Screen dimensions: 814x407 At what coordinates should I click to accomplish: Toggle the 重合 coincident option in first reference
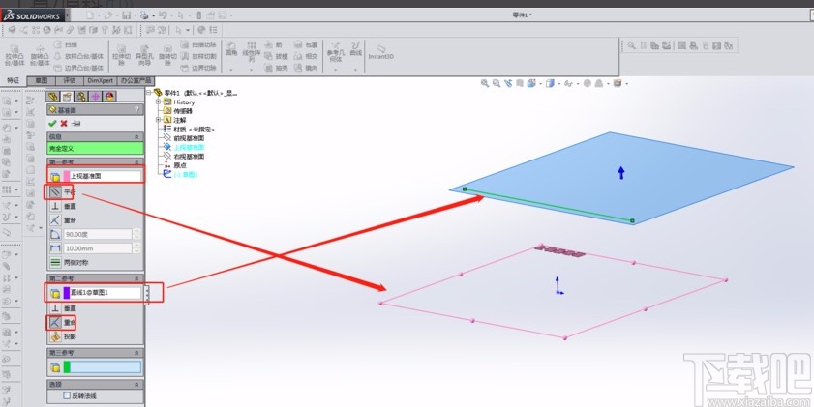click(x=55, y=220)
